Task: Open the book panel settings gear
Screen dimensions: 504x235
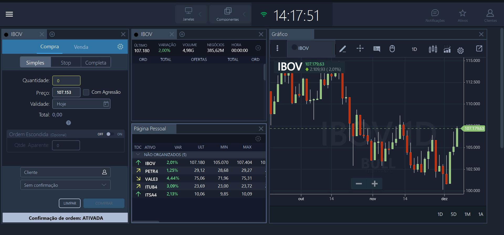Action: coord(258,48)
